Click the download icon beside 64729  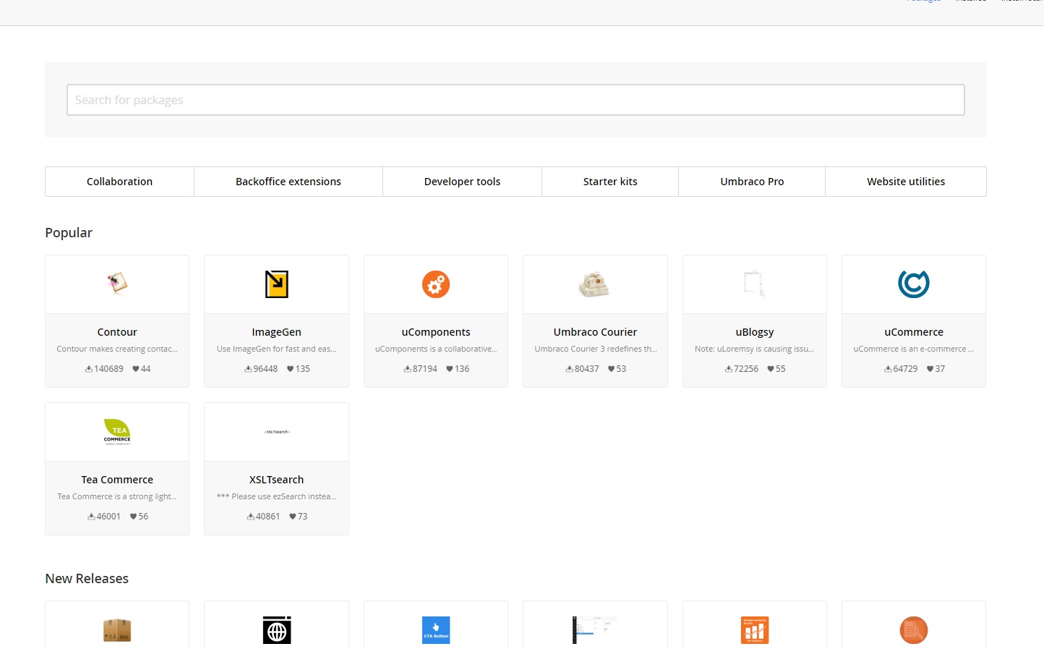888,369
